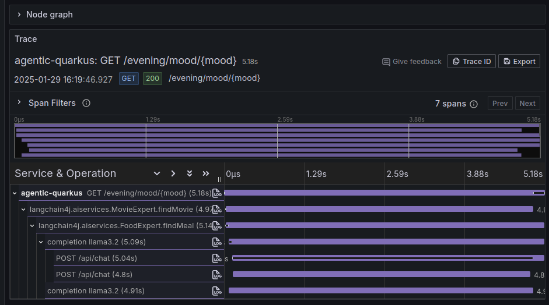Open logs for POST /api/chat 5.04s span
The height and width of the screenshot is (305, 549).
tap(217, 258)
